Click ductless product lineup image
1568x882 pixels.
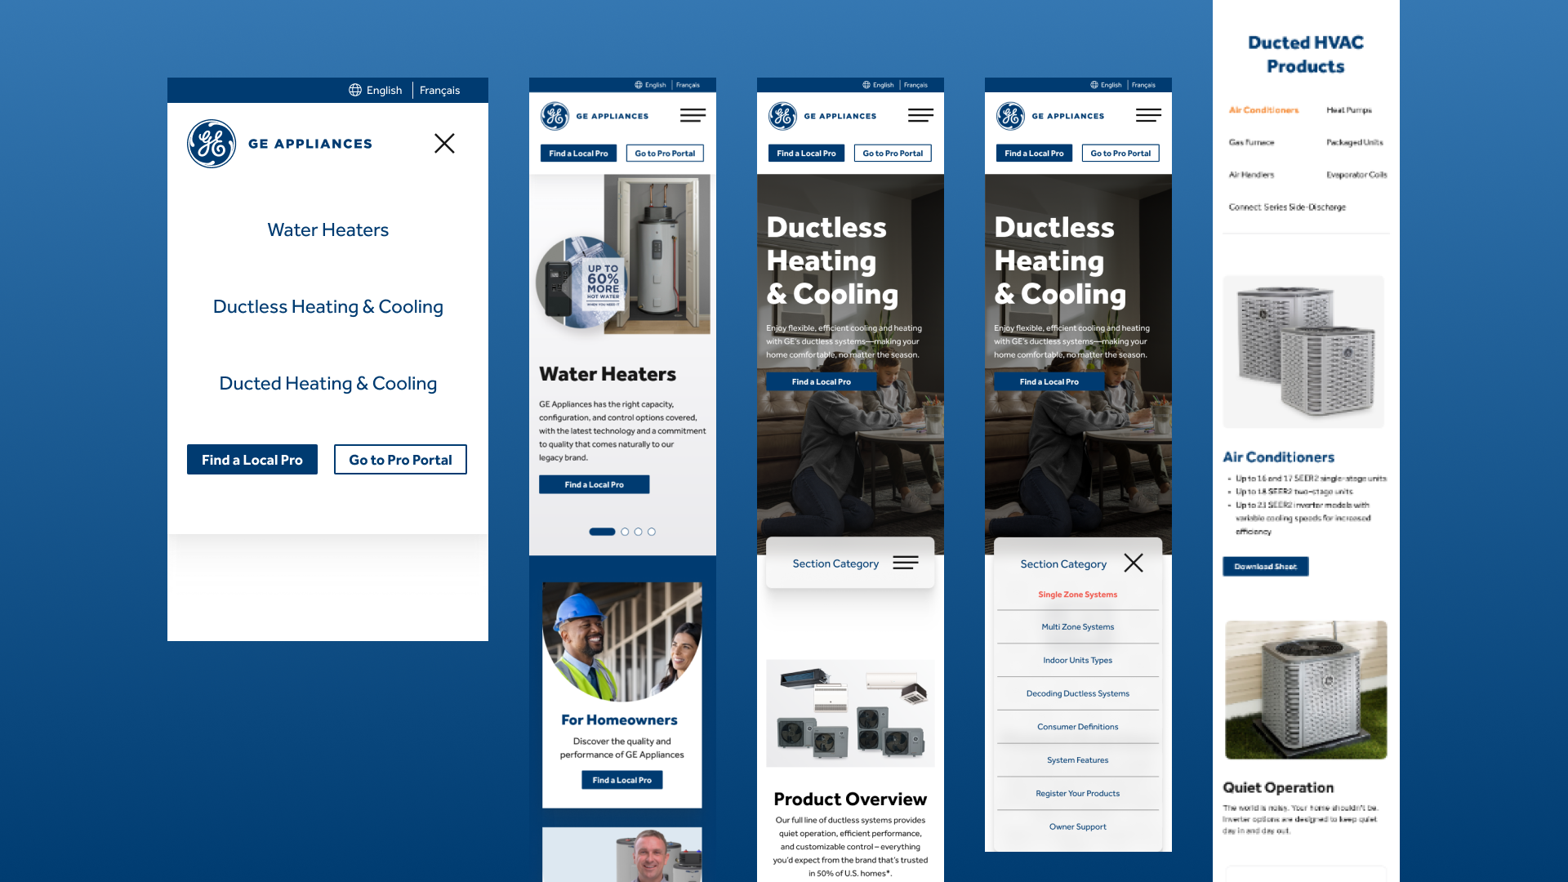850,713
